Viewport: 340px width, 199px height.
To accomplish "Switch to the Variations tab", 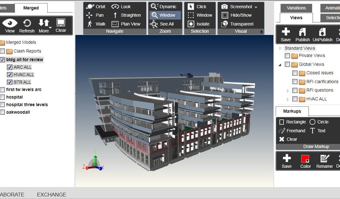I will coord(296,8).
